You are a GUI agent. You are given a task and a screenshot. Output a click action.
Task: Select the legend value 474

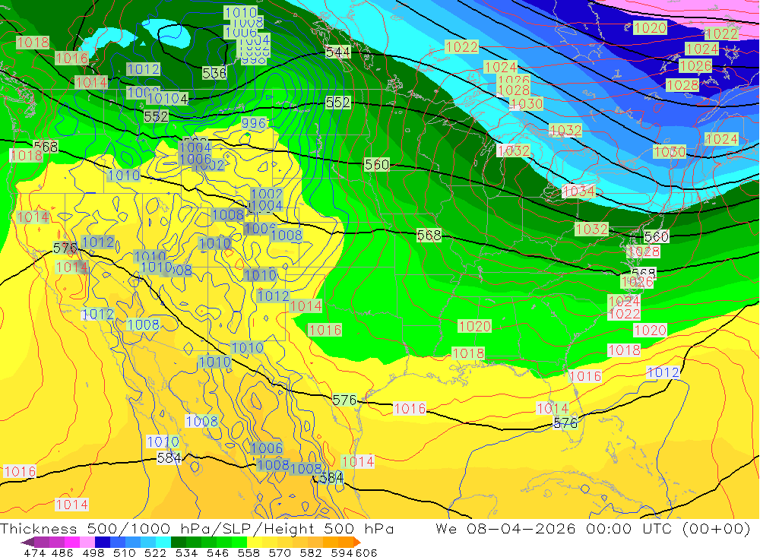[35, 552]
